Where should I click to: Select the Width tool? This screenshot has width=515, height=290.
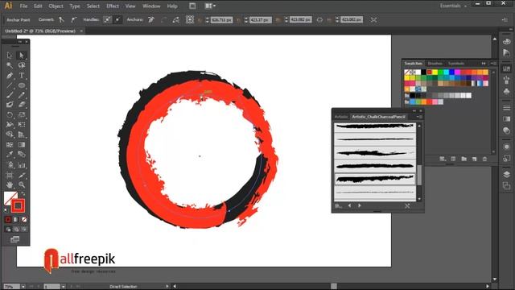click(x=10, y=125)
